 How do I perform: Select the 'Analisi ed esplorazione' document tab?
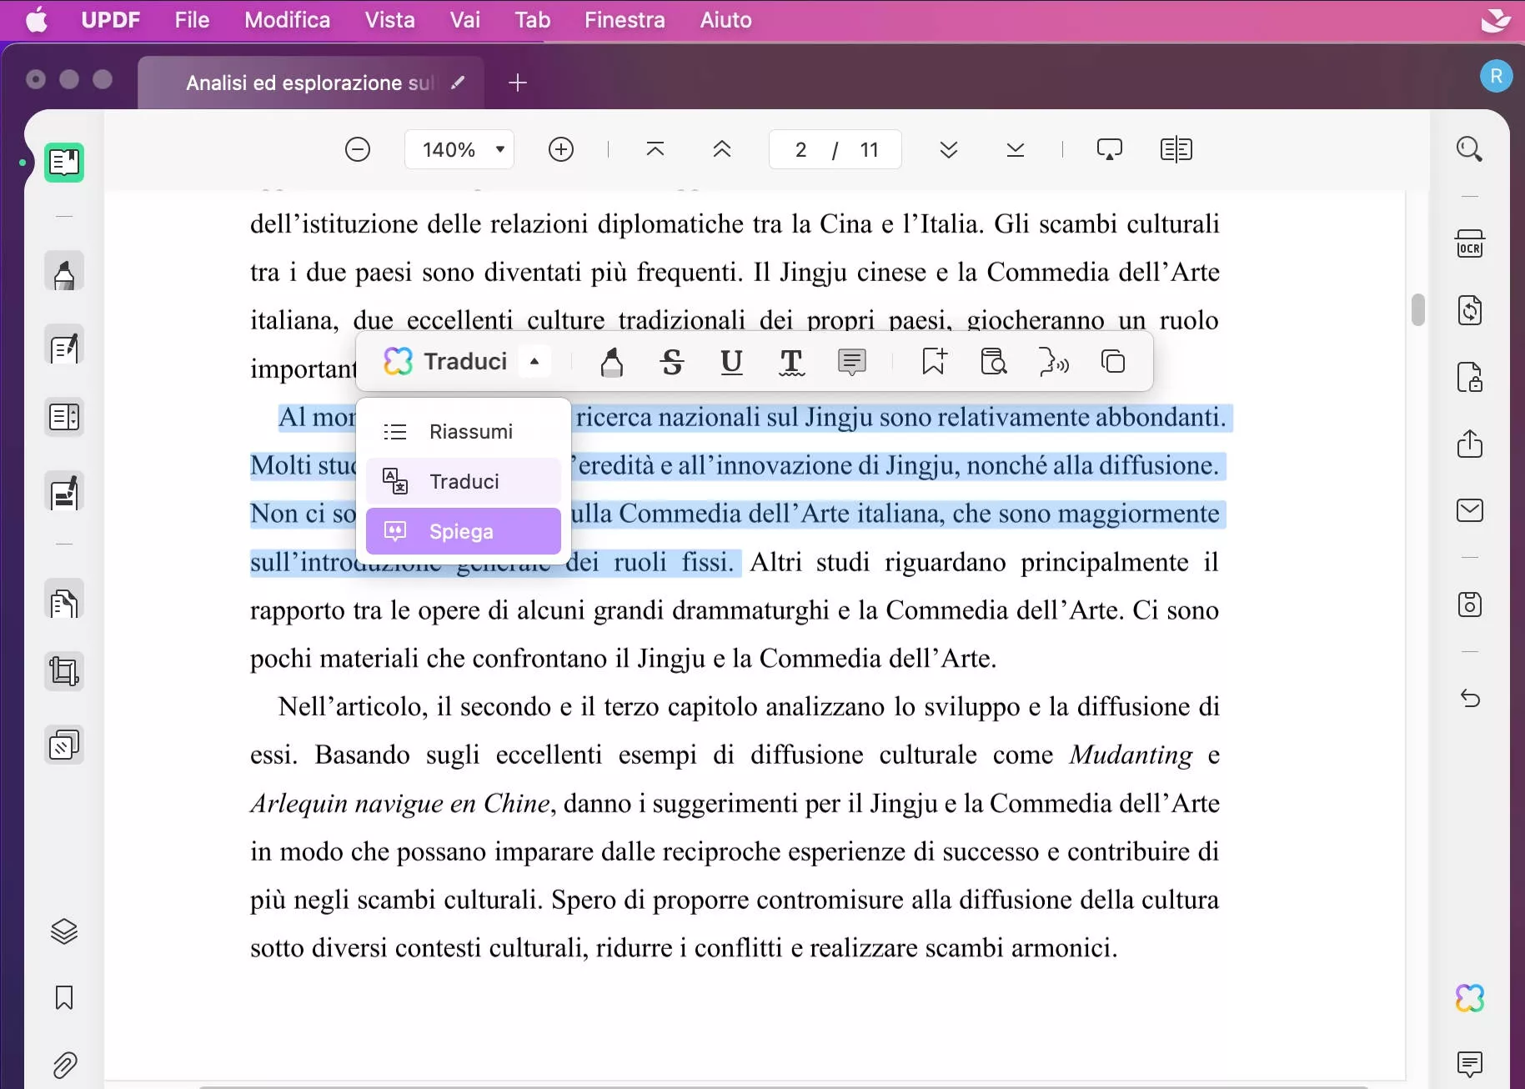click(309, 83)
